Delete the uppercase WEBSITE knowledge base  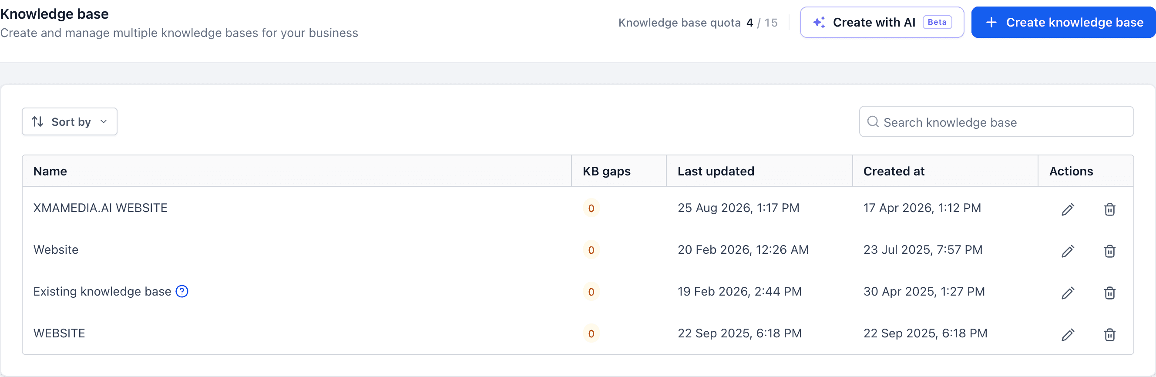point(1109,334)
